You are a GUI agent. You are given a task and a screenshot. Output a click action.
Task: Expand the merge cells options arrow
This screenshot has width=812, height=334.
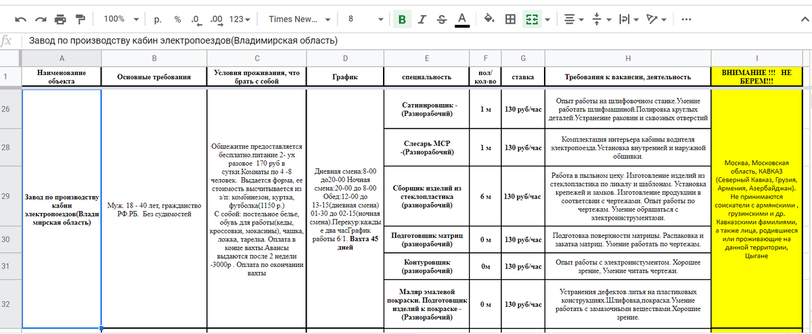(546, 19)
